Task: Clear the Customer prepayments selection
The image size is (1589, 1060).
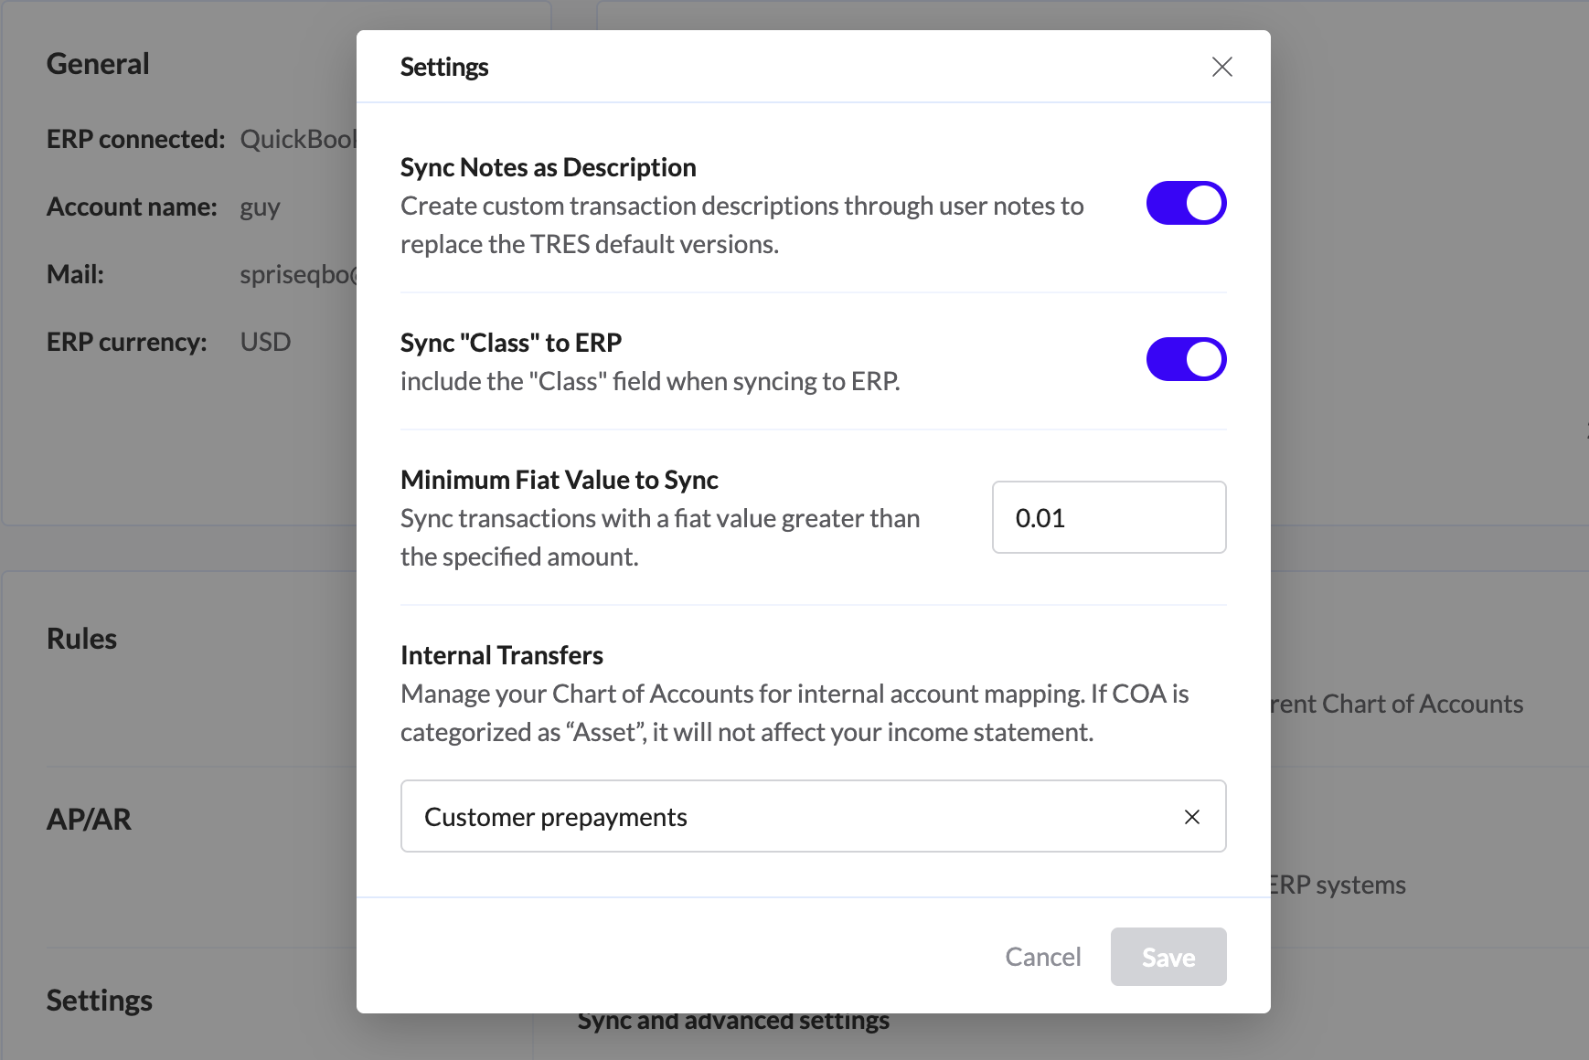Action: (x=1191, y=817)
